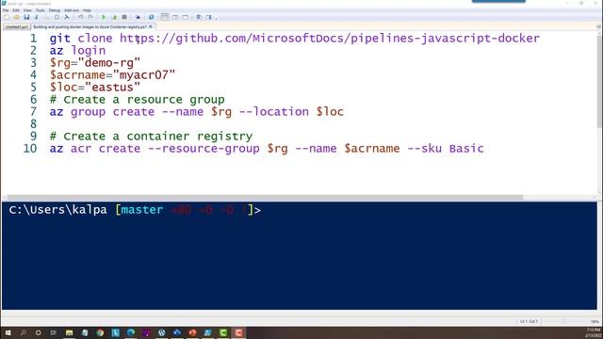Open the Debug menu
The height and width of the screenshot is (339, 603).
pyautogui.click(x=55, y=10)
